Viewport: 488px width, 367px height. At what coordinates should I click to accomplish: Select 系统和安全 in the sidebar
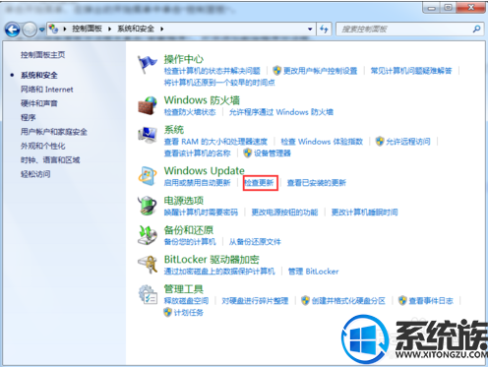click(x=39, y=76)
